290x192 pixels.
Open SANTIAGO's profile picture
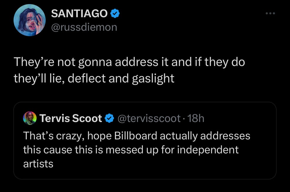click(x=30, y=21)
